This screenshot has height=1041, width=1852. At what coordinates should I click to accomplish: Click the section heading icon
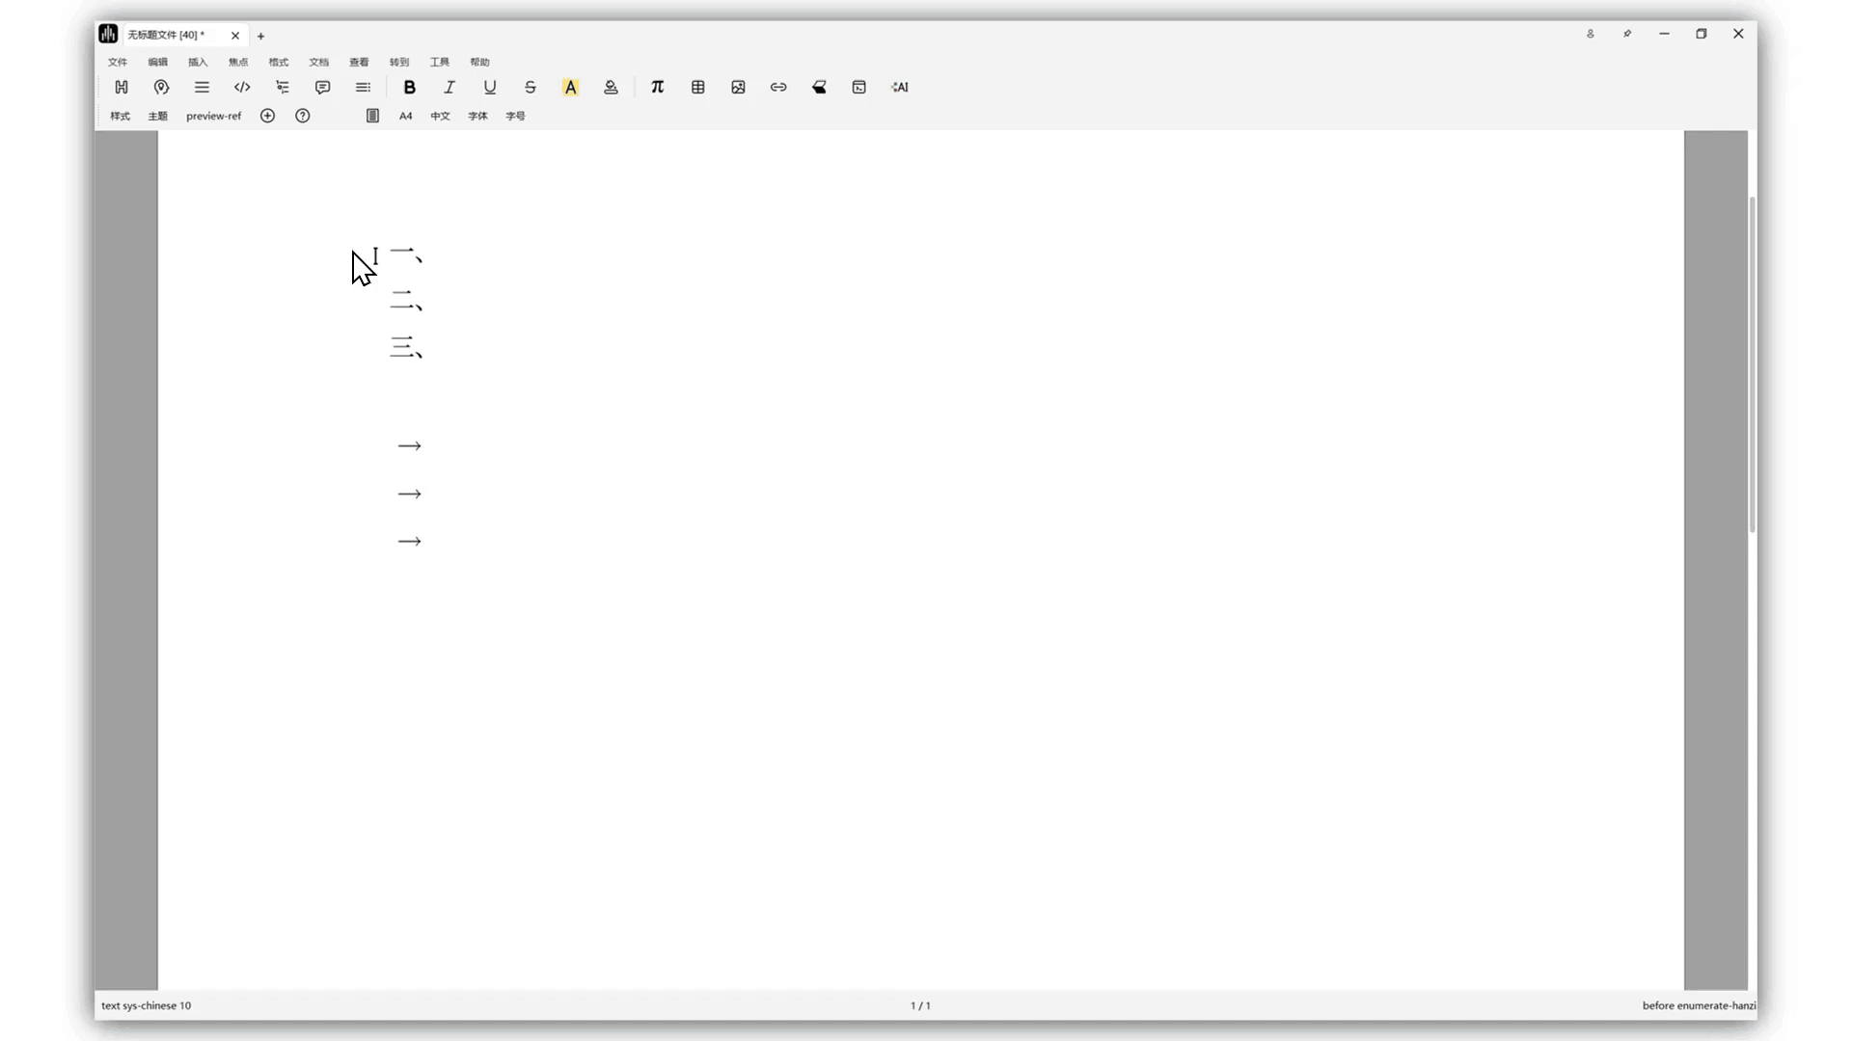(122, 87)
